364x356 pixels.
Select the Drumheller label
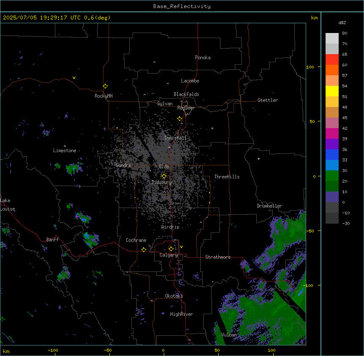coord(269,206)
